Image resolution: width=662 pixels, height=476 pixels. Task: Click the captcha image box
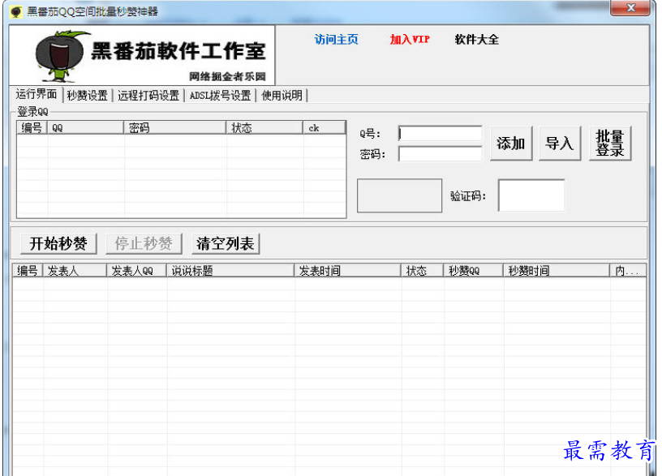pyautogui.click(x=399, y=195)
